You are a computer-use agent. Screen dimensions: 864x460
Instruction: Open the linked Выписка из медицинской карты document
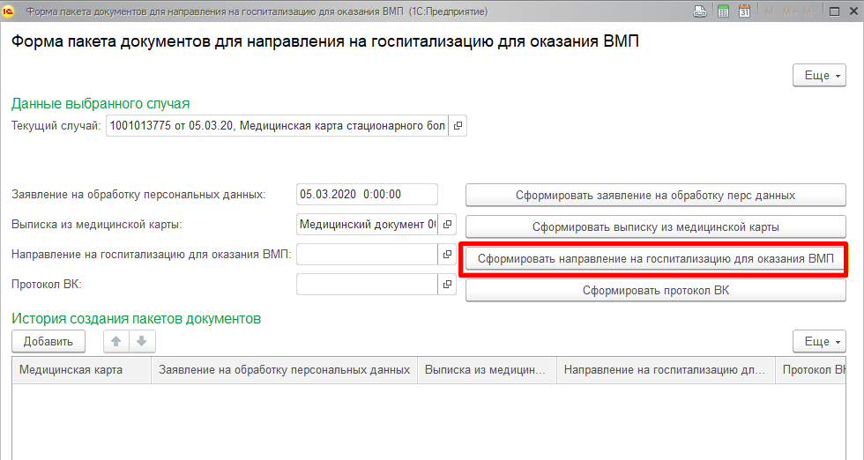click(x=447, y=225)
